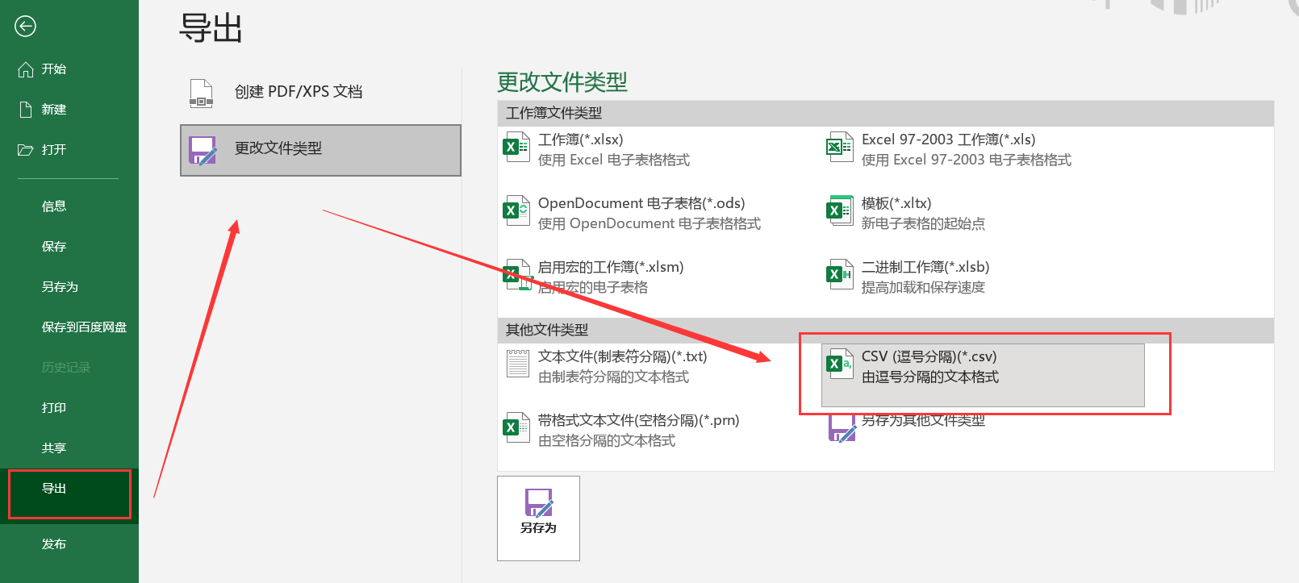This screenshot has height=583, width=1299.
Task: Choose 另存为 in the sidebar
Action: pyautogui.click(x=69, y=287)
